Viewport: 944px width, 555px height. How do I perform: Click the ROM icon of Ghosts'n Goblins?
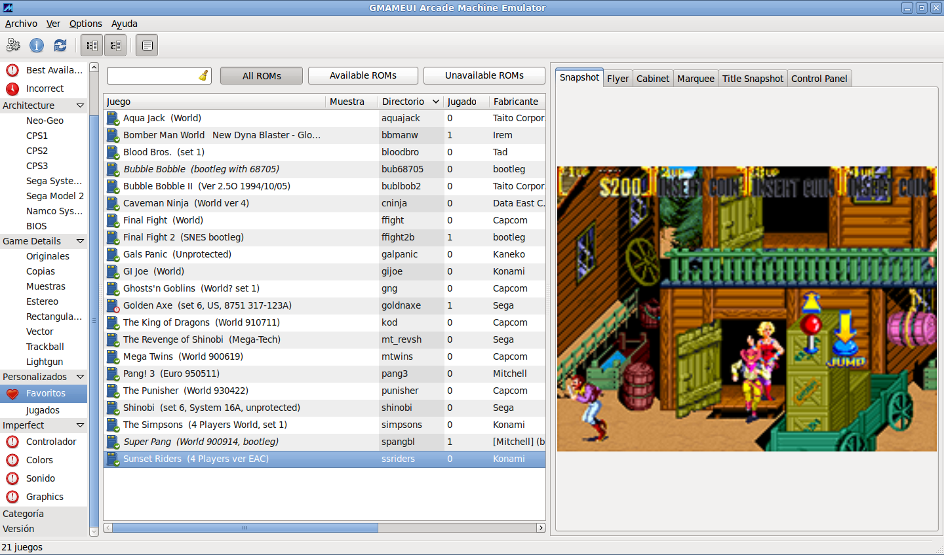click(x=113, y=289)
